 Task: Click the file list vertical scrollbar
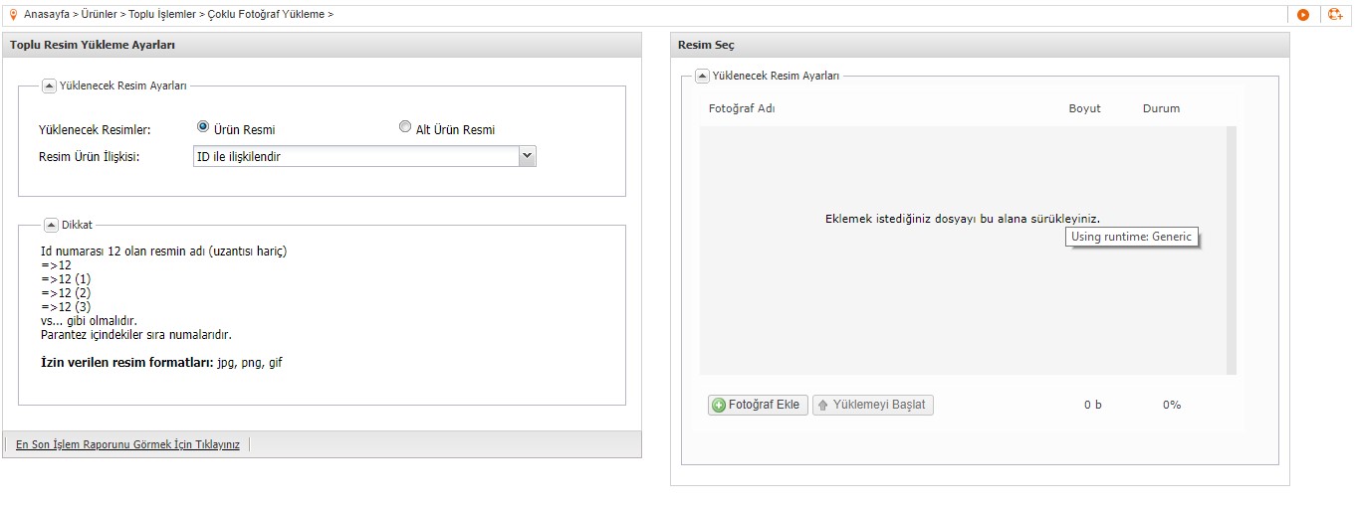tap(1232, 251)
